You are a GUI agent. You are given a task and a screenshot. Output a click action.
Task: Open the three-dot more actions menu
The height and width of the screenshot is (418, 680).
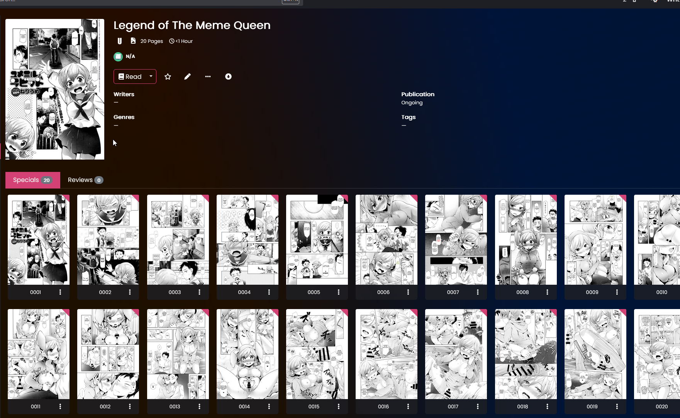(208, 76)
